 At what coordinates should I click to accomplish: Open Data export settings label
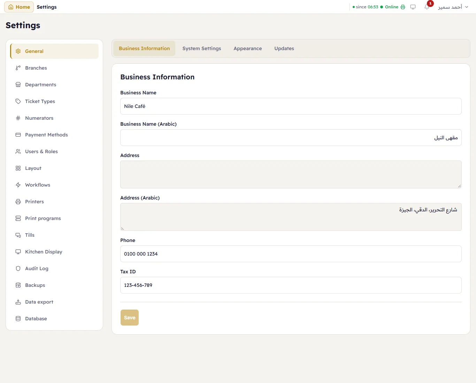[x=39, y=302]
